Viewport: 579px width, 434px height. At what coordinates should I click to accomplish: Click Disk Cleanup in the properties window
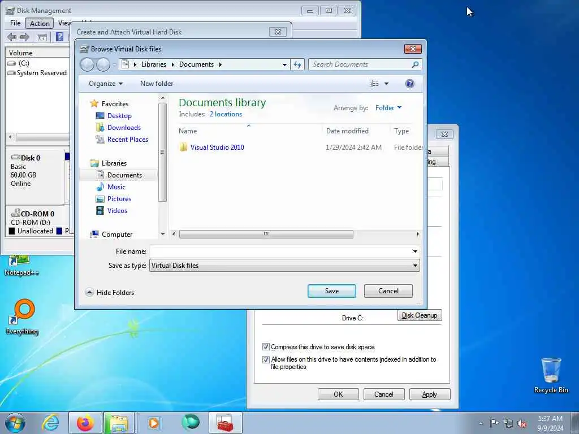tap(420, 315)
